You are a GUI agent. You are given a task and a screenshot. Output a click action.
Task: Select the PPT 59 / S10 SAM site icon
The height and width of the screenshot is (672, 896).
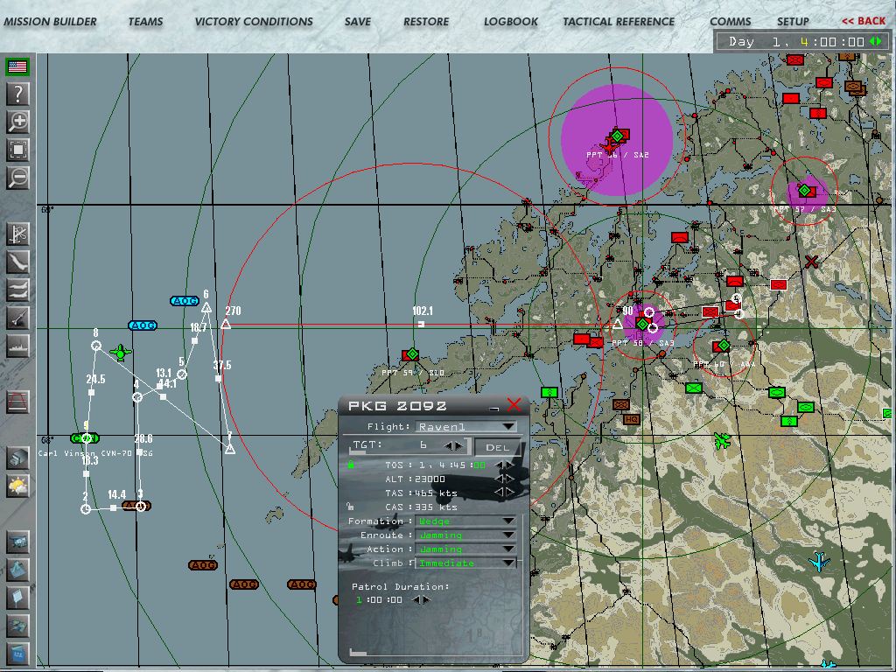click(411, 355)
